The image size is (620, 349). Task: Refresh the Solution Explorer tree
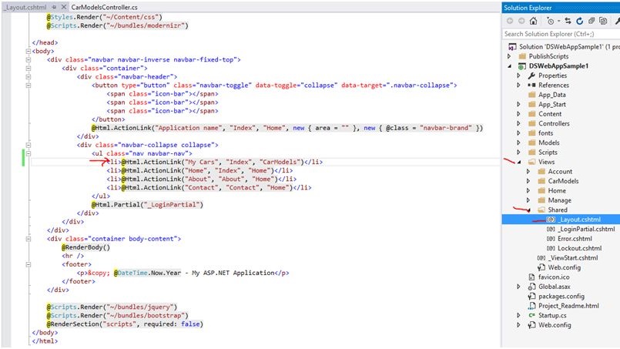[x=580, y=21]
